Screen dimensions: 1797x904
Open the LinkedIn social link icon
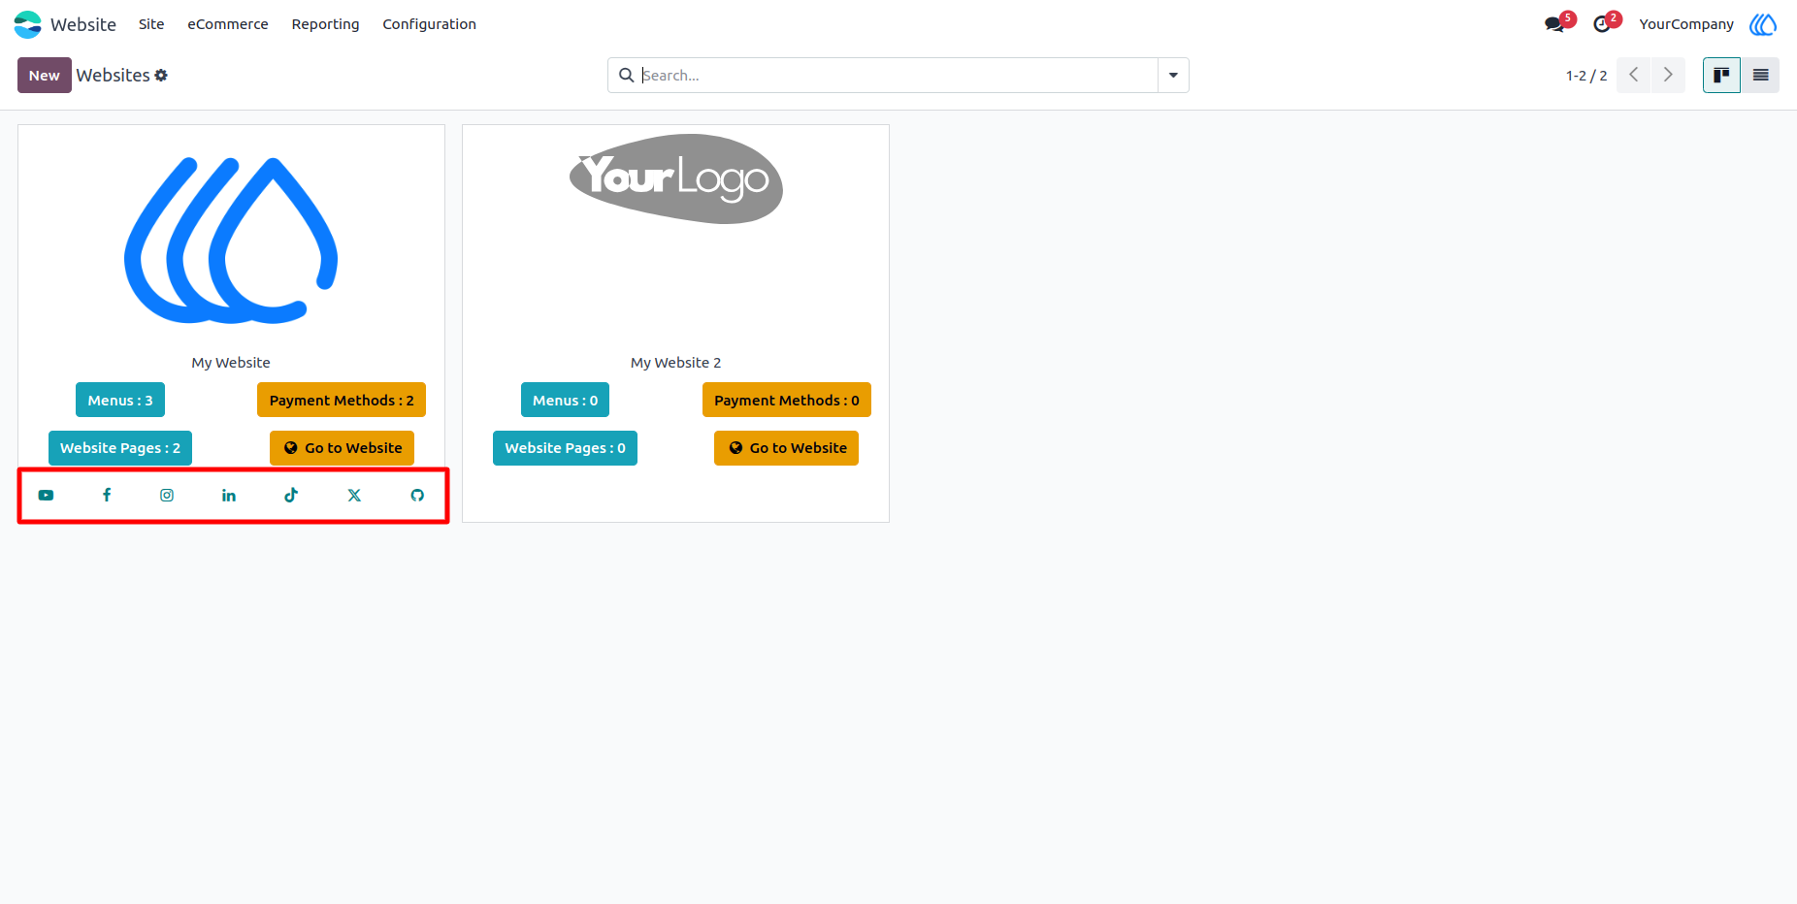[229, 496]
